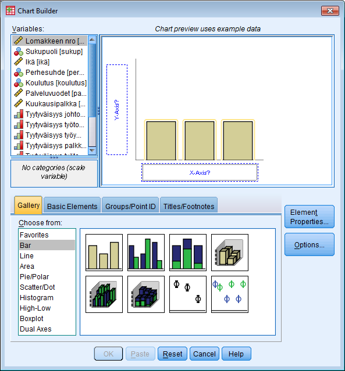This screenshot has width=345, height=371.
Task: Choose High-Low chart type
Action: pos(47,308)
